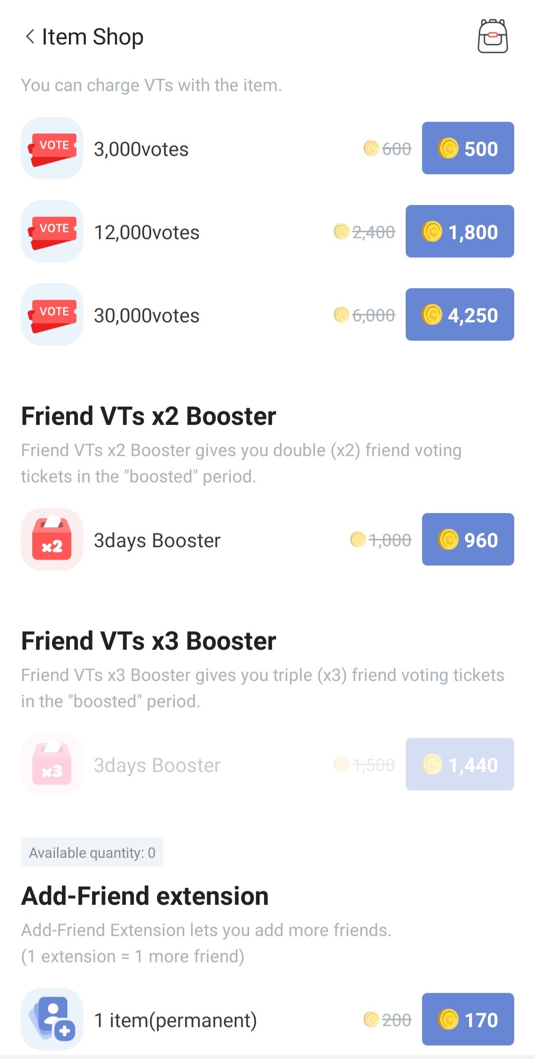Buy Add-Friend extension for 170 coins
This screenshot has height=1059, width=535.
pos(468,1019)
